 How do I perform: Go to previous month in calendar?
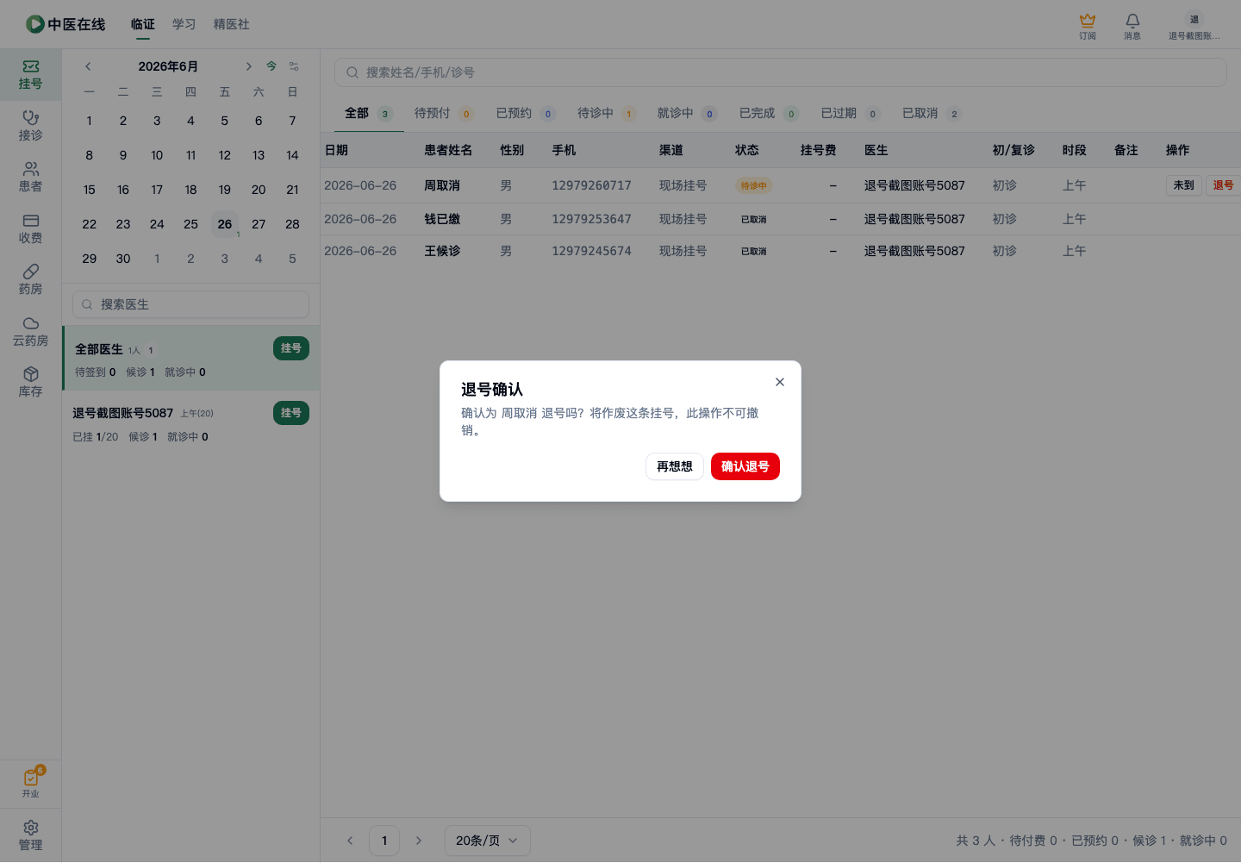[88, 66]
